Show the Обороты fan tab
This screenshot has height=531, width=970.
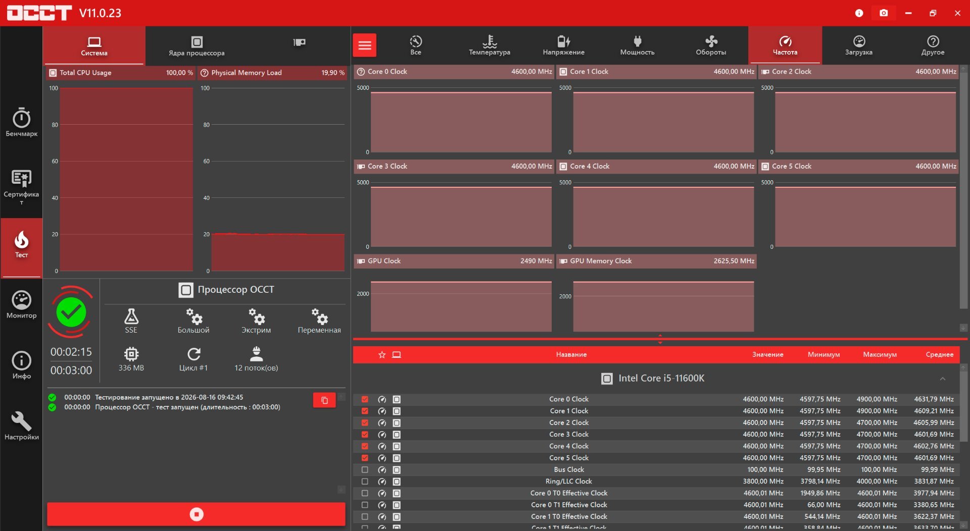pyautogui.click(x=711, y=45)
